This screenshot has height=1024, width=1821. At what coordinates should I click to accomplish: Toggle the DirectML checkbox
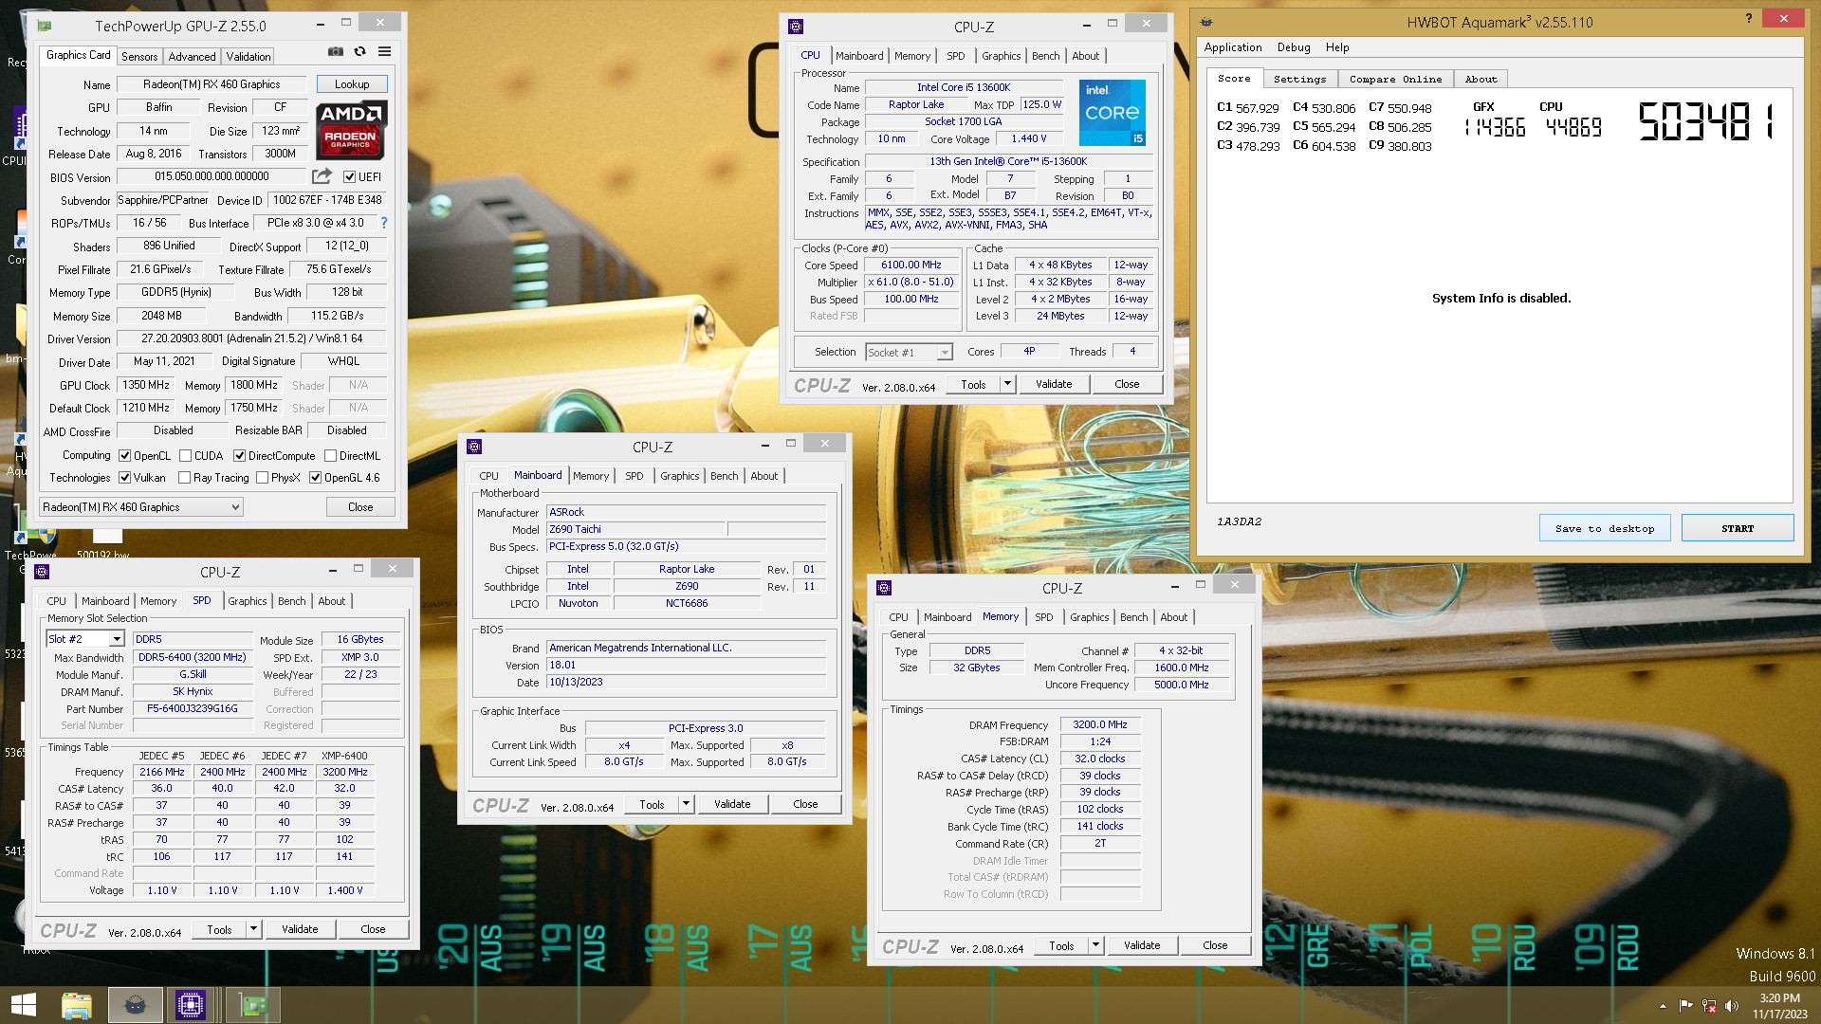coord(331,456)
